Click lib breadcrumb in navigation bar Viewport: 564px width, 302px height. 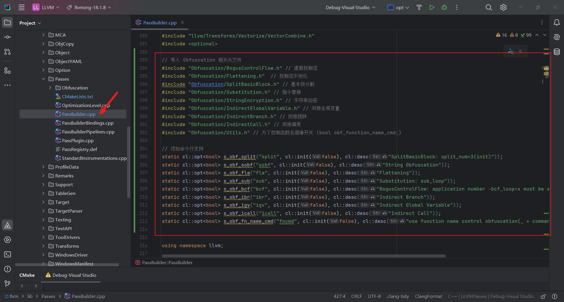[x=30, y=296]
